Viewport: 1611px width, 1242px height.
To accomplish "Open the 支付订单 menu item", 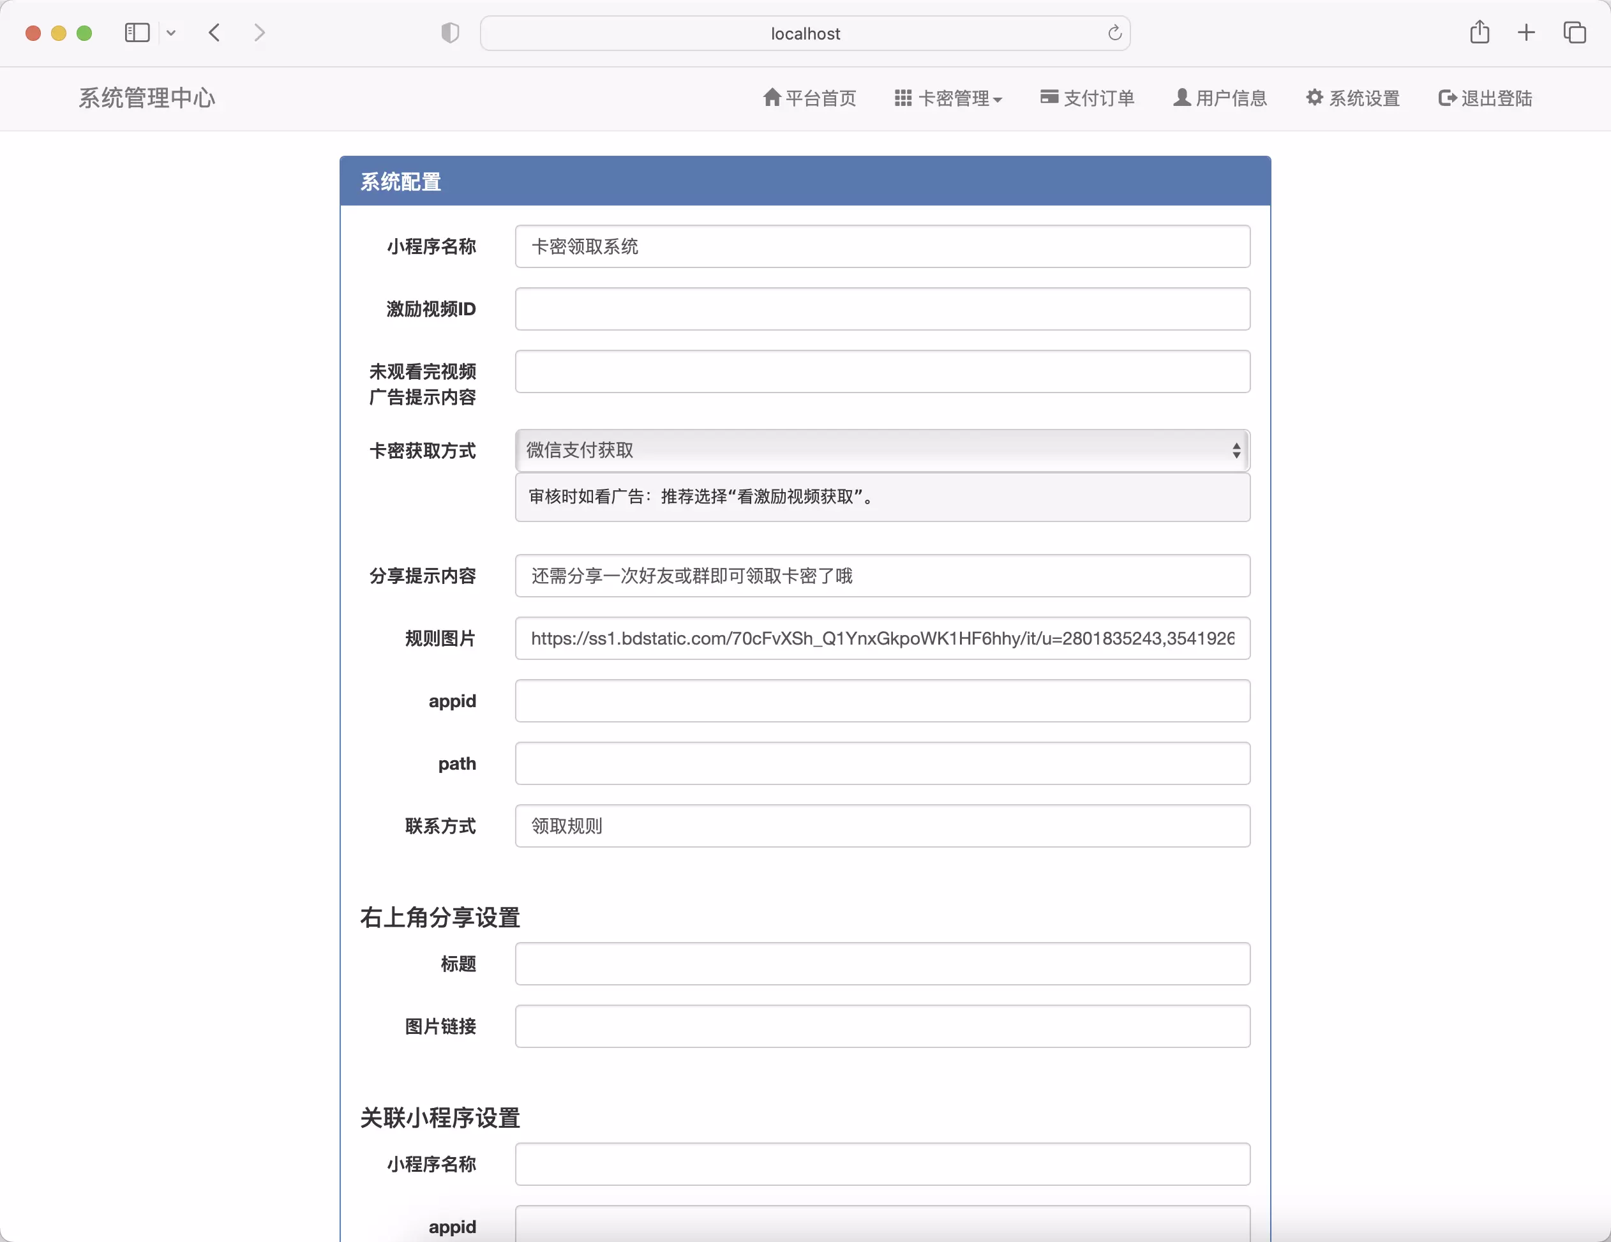I will tap(1087, 98).
